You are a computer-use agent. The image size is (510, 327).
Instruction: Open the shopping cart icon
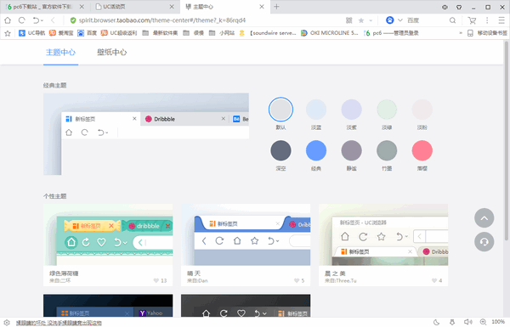pos(472,20)
